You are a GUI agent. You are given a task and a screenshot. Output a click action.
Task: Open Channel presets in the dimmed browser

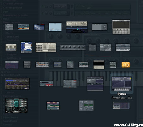tap(13, 4)
